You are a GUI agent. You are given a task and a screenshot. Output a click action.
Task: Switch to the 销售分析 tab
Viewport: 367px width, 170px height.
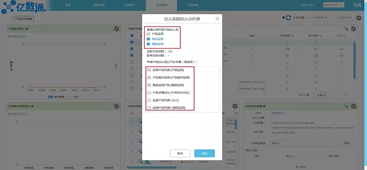tap(99, 5)
